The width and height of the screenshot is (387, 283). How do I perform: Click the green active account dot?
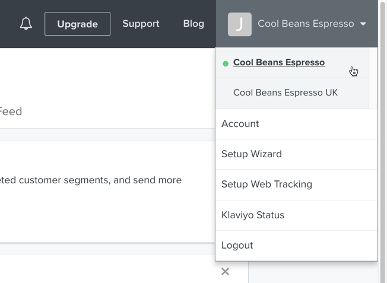[x=226, y=63]
